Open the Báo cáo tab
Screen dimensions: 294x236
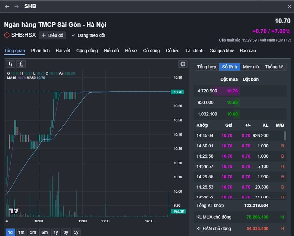tap(248, 51)
